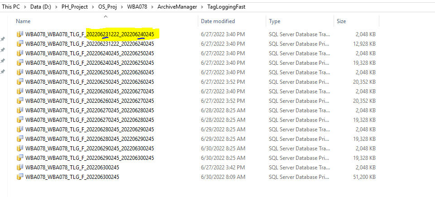Select icon of 2,048 KB file WBA078_WBA078_TLG_F_202206300245

tap(20, 167)
